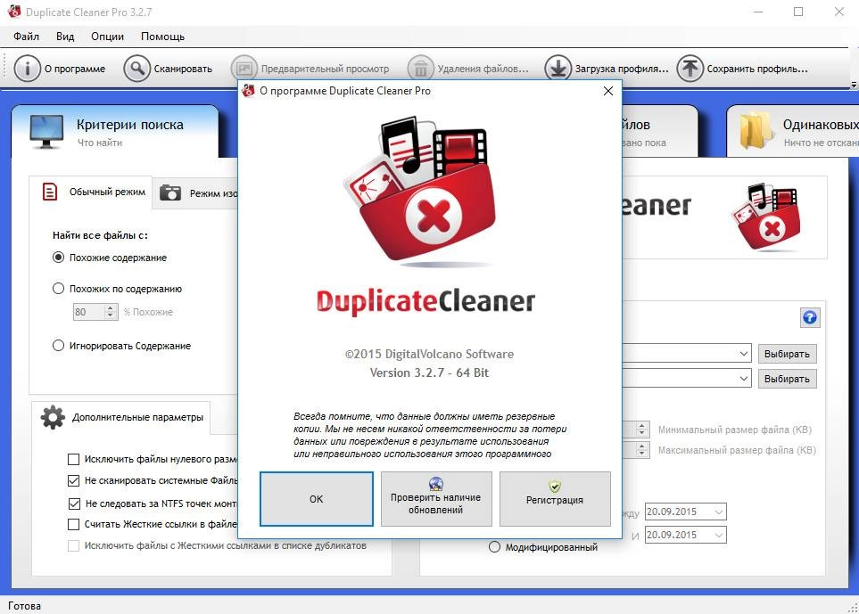Image resolution: width=859 pixels, height=614 pixels.
Task: Click the monitor icon in Критерии поиска tab
Action: [46, 132]
